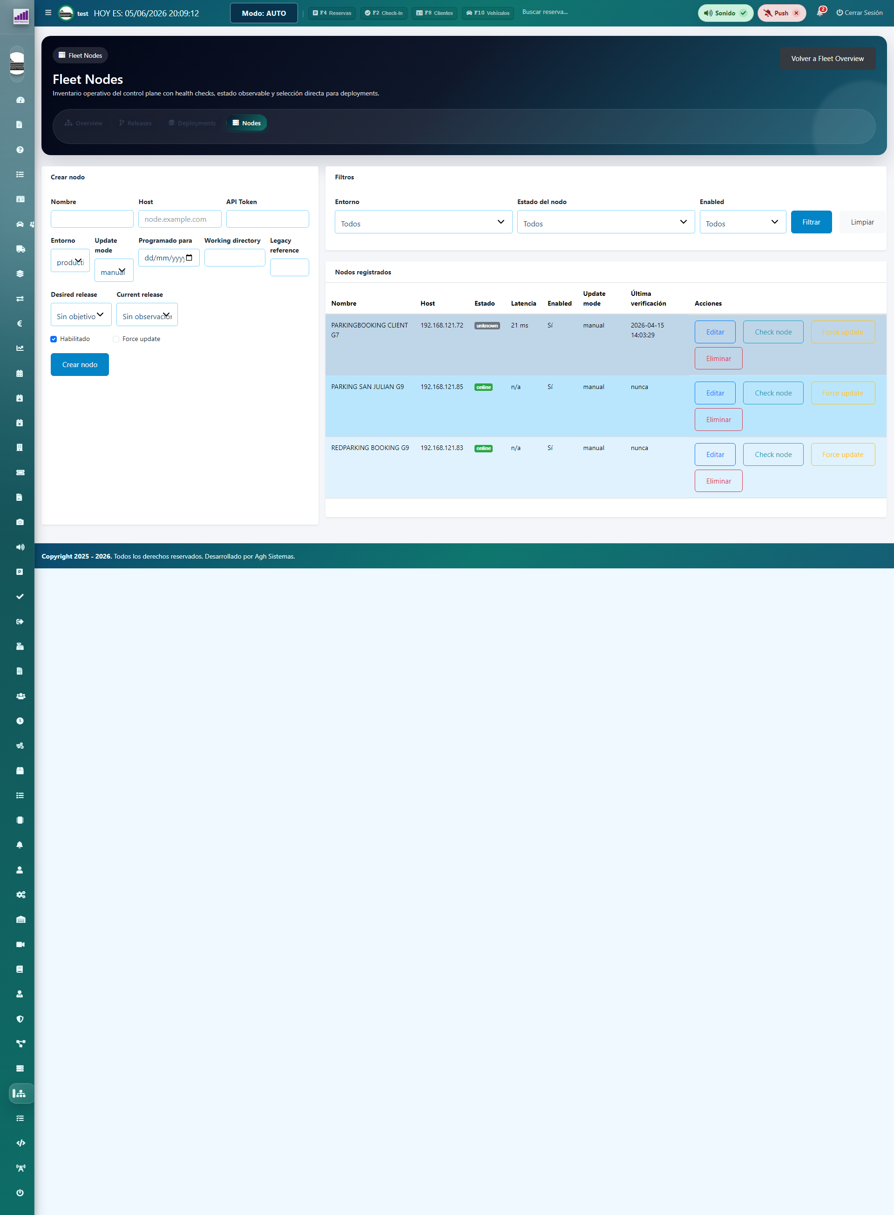This screenshot has width=894, height=1215.
Task: Open the clock sidebar icon
Action: pyautogui.click(x=20, y=721)
